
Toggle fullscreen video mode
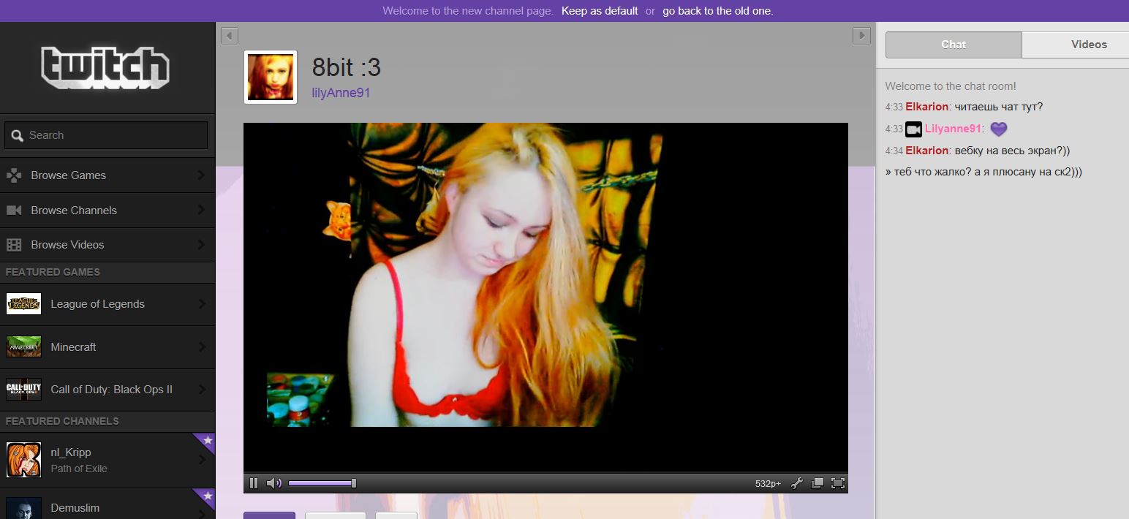pos(838,483)
